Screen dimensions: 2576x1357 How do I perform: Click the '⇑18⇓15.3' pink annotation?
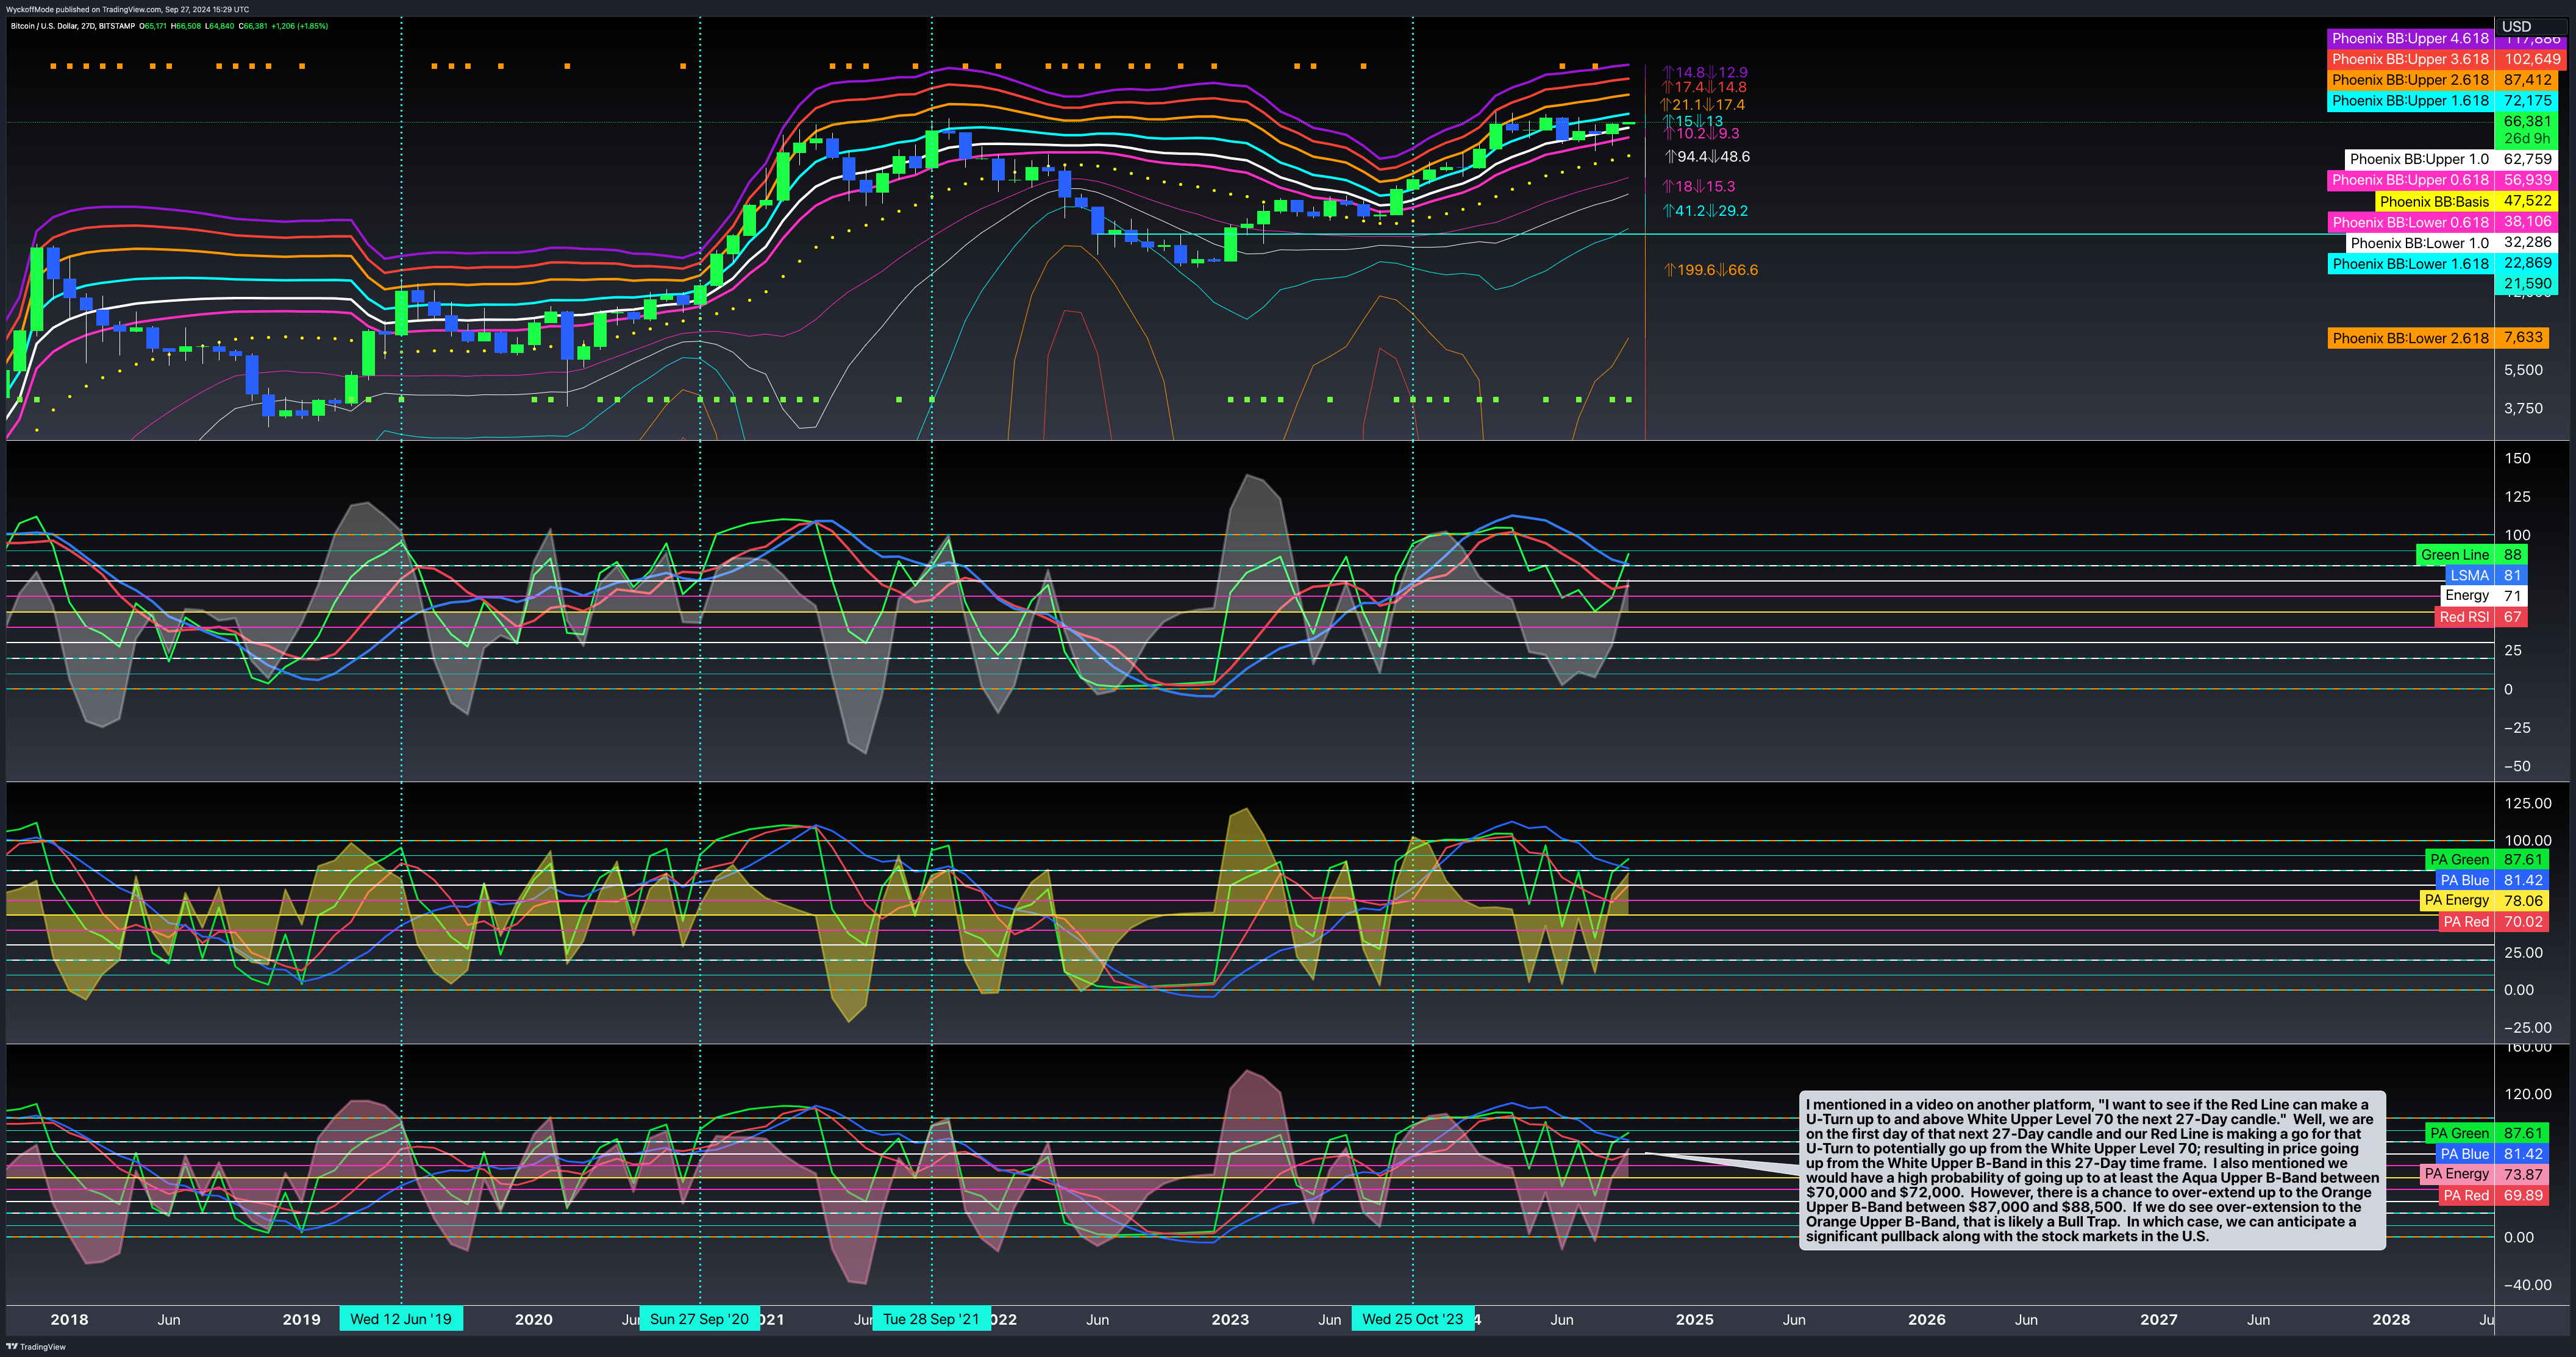[x=1698, y=186]
